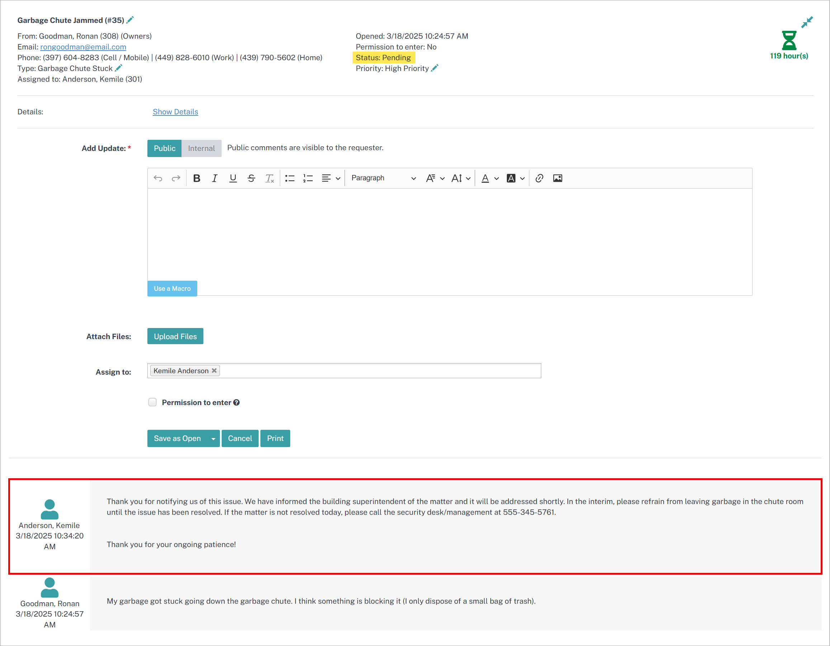Insert a hyperlink in the editor
The image size is (830, 646).
(x=539, y=178)
